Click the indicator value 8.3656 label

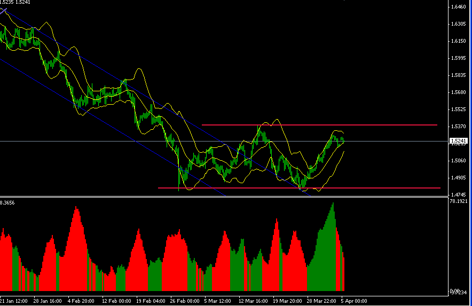(x=7, y=203)
